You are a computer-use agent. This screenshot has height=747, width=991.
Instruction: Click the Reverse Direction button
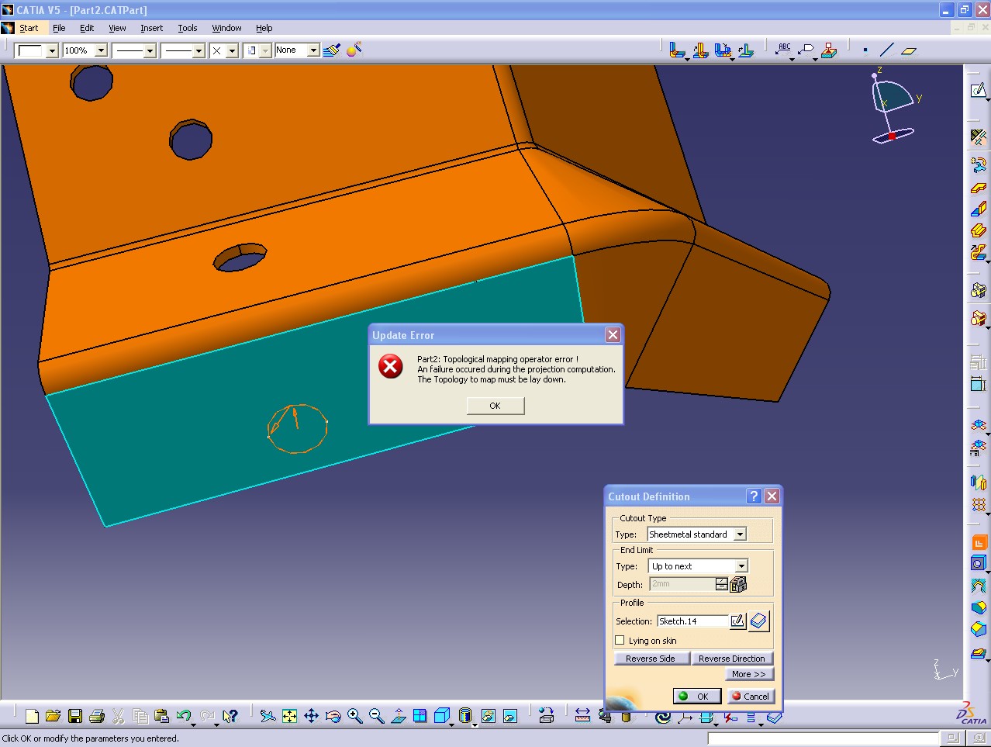(732, 659)
